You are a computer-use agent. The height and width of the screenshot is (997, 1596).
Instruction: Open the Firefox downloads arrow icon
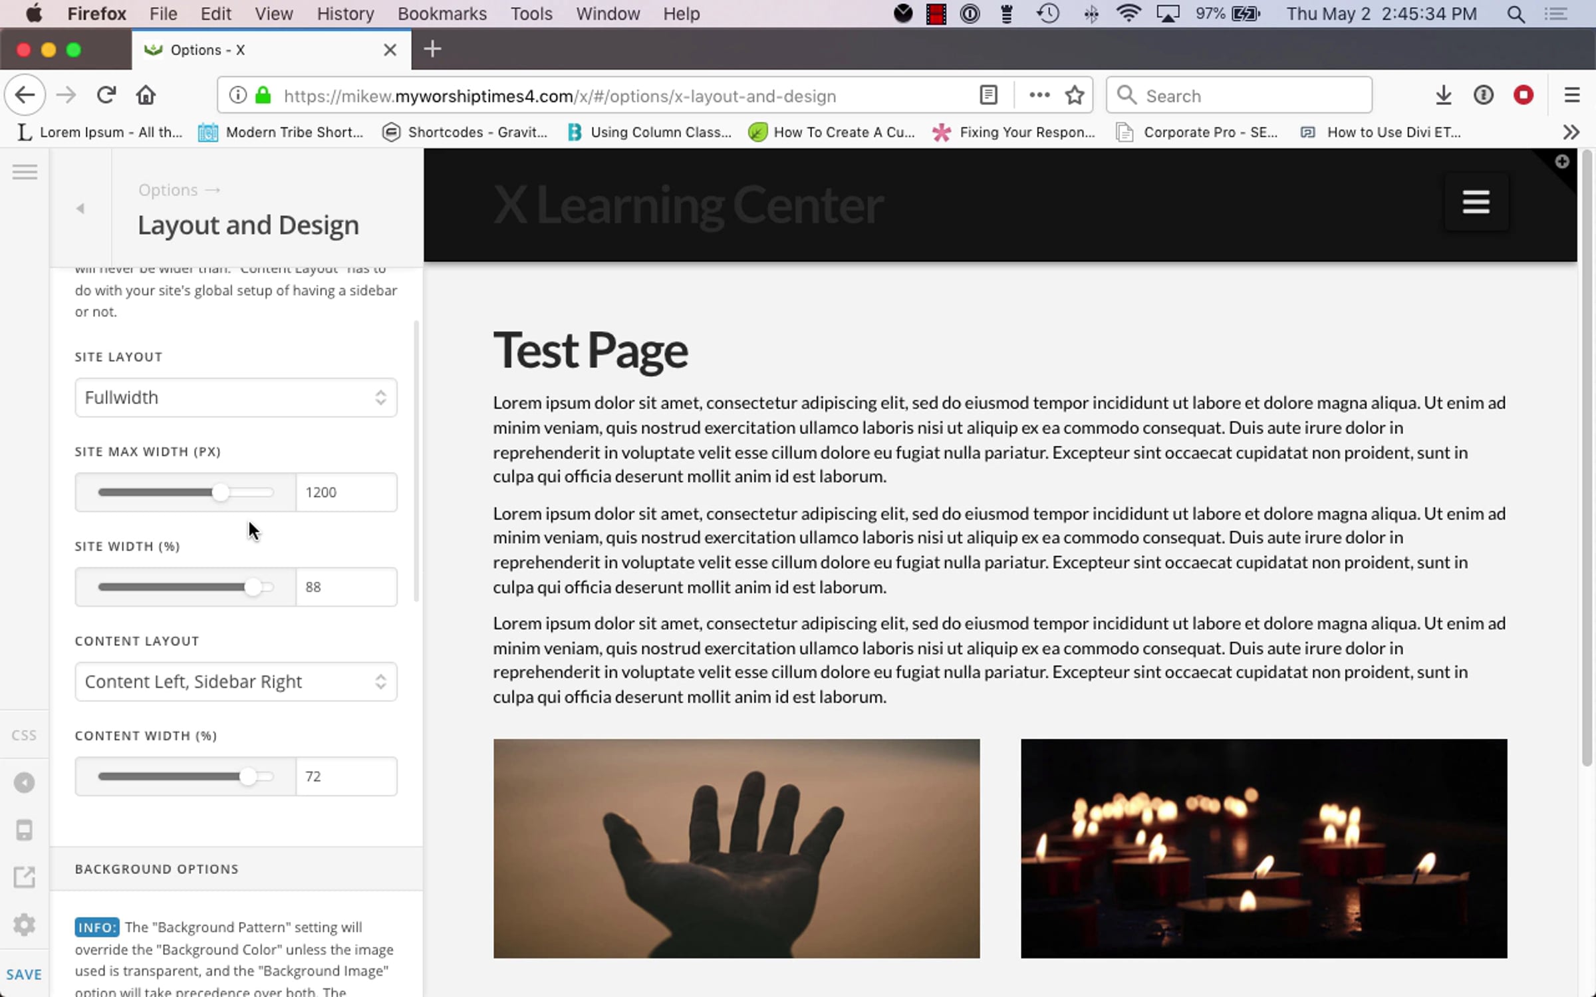tap(1443, 96)
